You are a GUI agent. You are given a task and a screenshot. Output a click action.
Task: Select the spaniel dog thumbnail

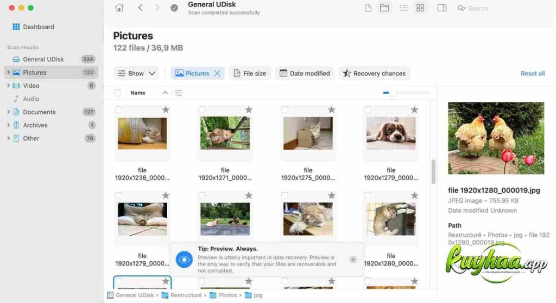pos(391,133)
